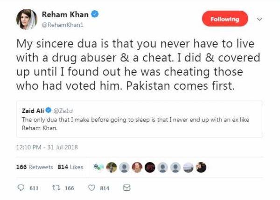Screen dimensions: 280x200
Task: Send tweet via direct message envelope icon
Action: coord(126,188)
